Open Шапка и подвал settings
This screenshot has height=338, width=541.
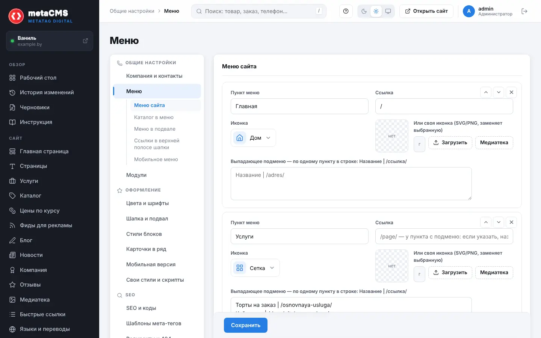pos(157,219)
